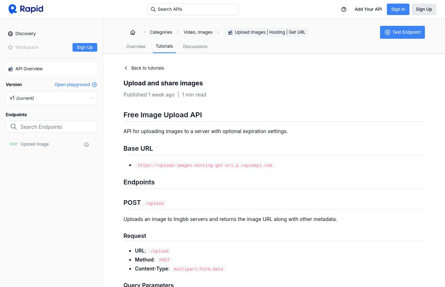Click the Query Parameters heading

[x=149, y=284]
